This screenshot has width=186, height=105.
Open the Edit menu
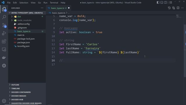[15, 3]
